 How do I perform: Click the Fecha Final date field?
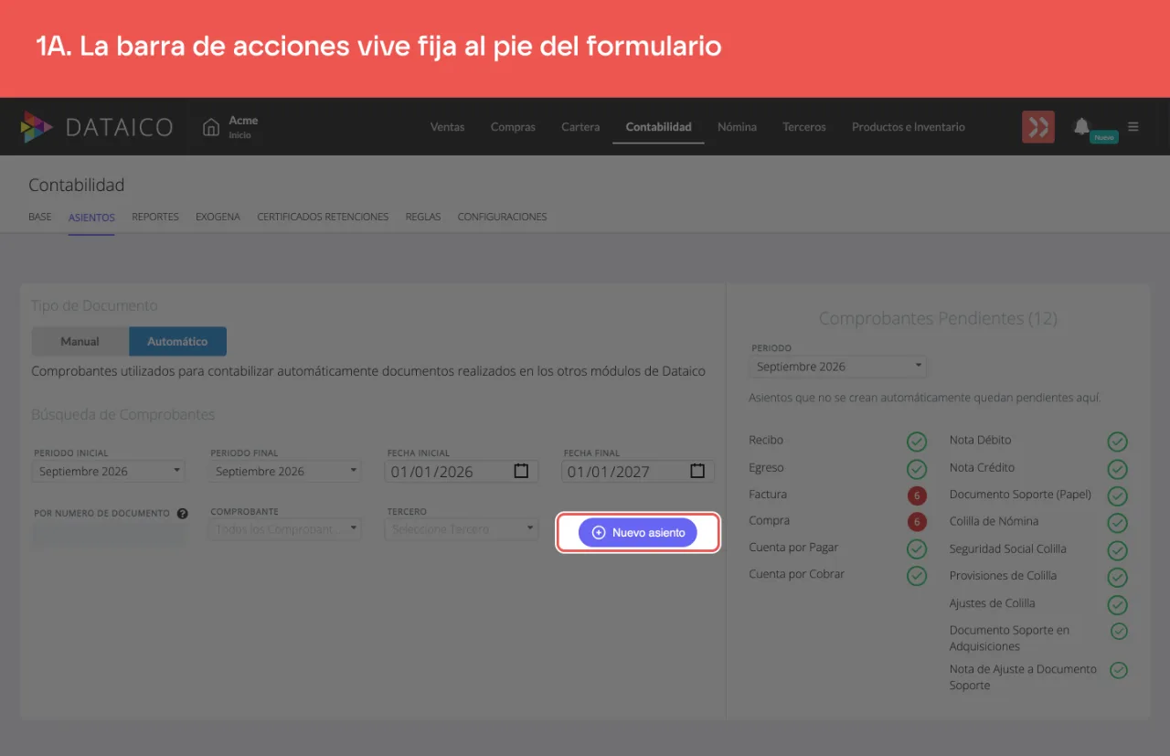638,472
